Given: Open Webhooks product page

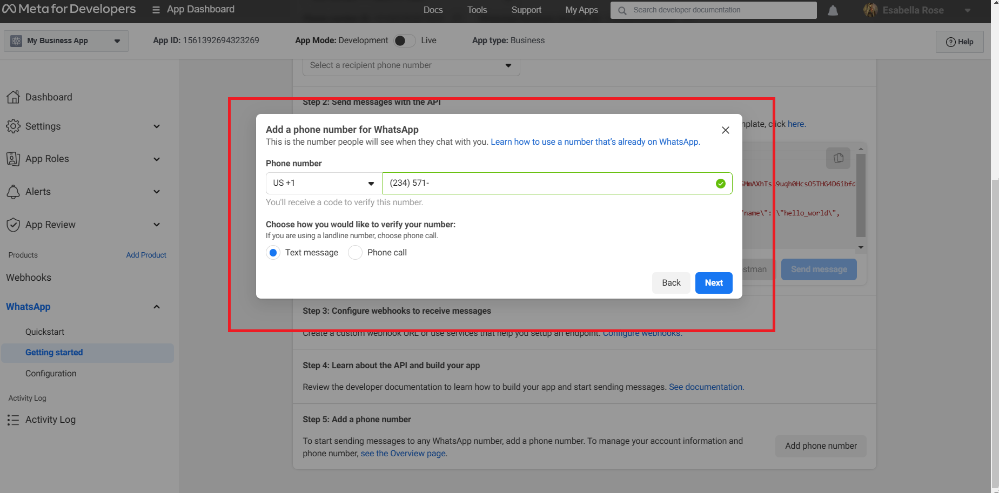Looking at the screenshot, I should click(x=29, y=278).
